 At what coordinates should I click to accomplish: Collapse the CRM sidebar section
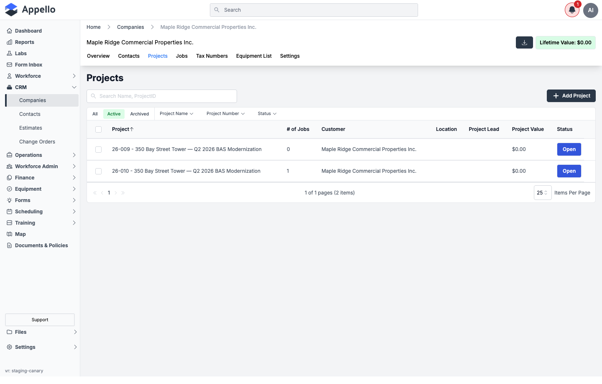74,87
